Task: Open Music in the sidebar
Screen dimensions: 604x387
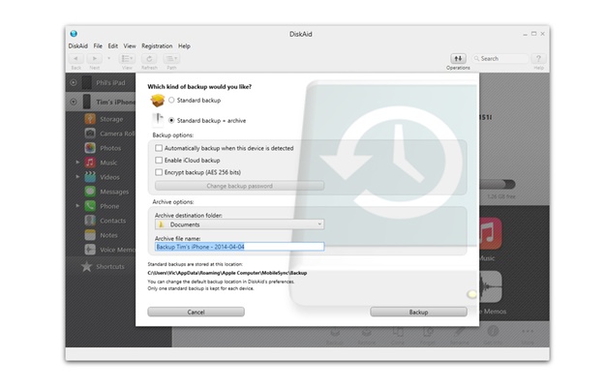Action: tap(101, 163)
